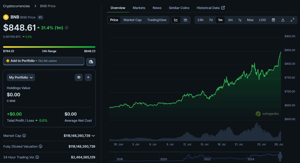This screenshot has width=300, height=163.
Task: Open the Fully Diluted Valuation info icon
Action: tap(40, 146)
